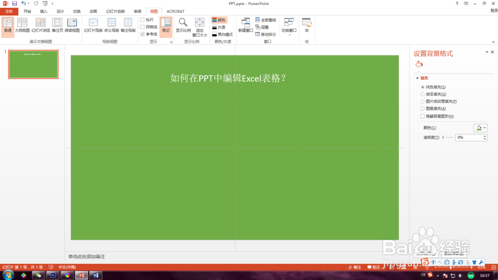Select Grayscale mode (灰度)
This screenshot has width=498, height=280.
pyautogui.click(x=219, y=27)
